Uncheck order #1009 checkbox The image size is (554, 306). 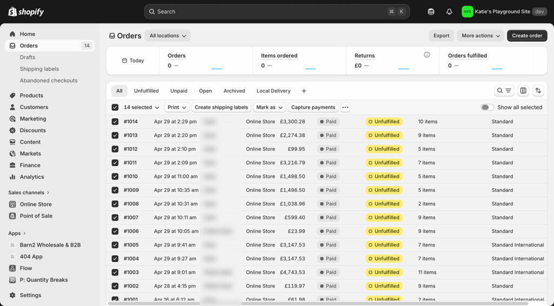pyautogui.click(x=115, y=190)
